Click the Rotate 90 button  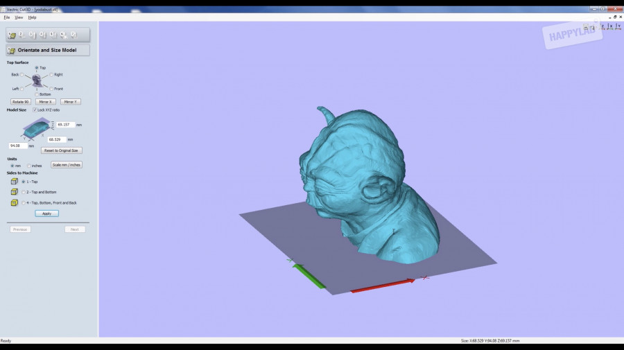tap(20, 102)
